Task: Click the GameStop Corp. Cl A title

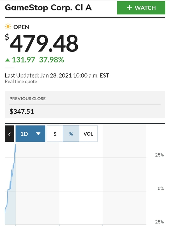Action: coord(48,8)
